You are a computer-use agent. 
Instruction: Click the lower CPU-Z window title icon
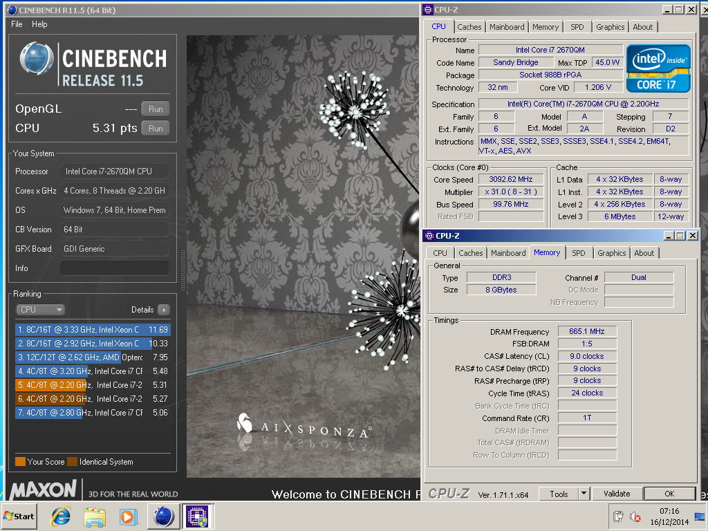click(x=429, y=236)
